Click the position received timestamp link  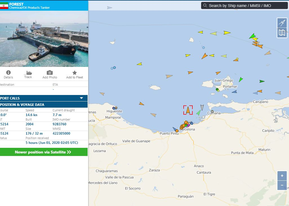(52, 143)
